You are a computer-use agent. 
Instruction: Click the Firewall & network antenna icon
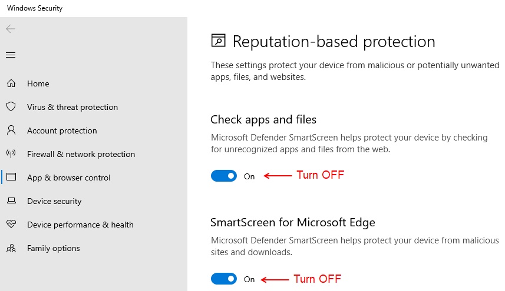pyautogui.click(x=11, y=154)
